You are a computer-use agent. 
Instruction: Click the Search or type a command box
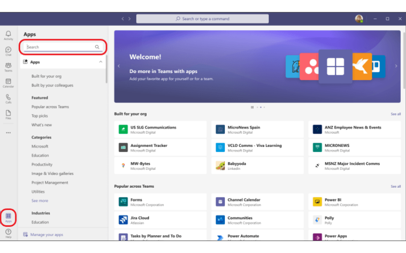pos(203,19)
